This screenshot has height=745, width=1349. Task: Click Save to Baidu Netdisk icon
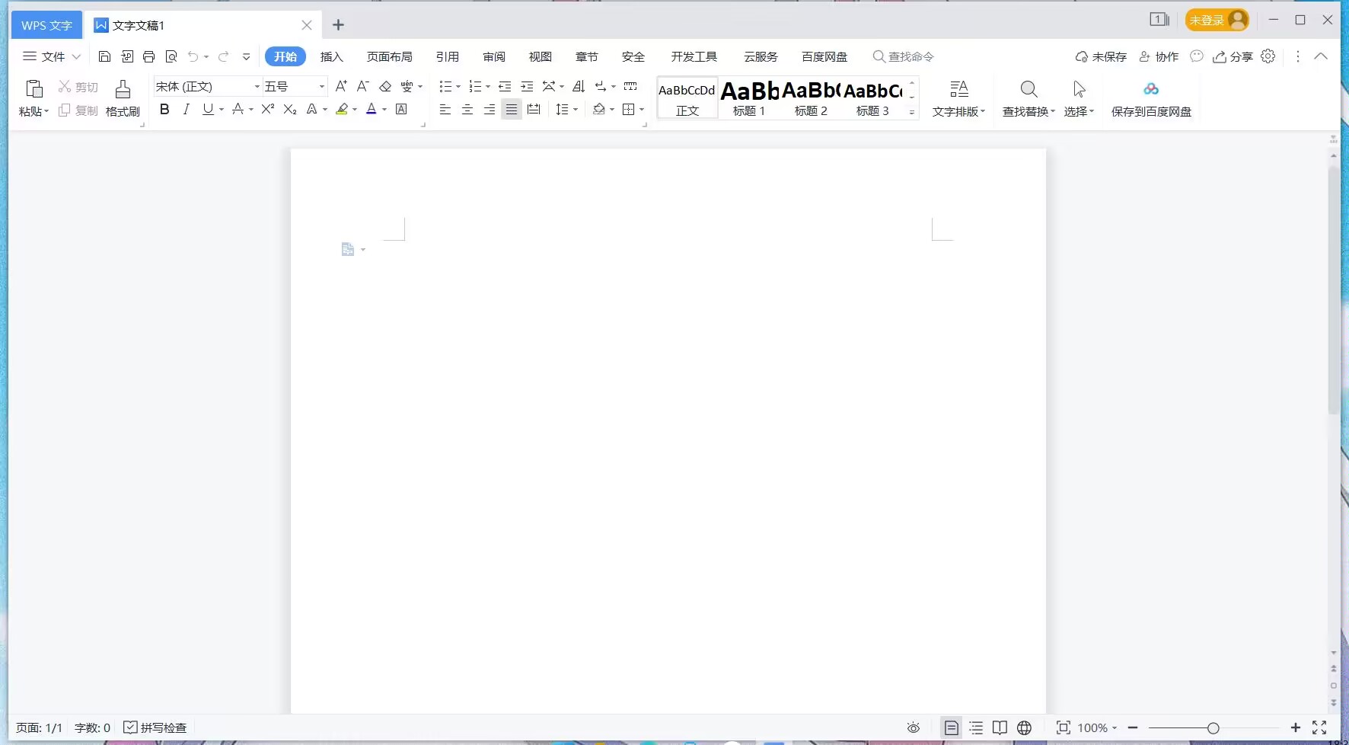[x=1150, y=90]
